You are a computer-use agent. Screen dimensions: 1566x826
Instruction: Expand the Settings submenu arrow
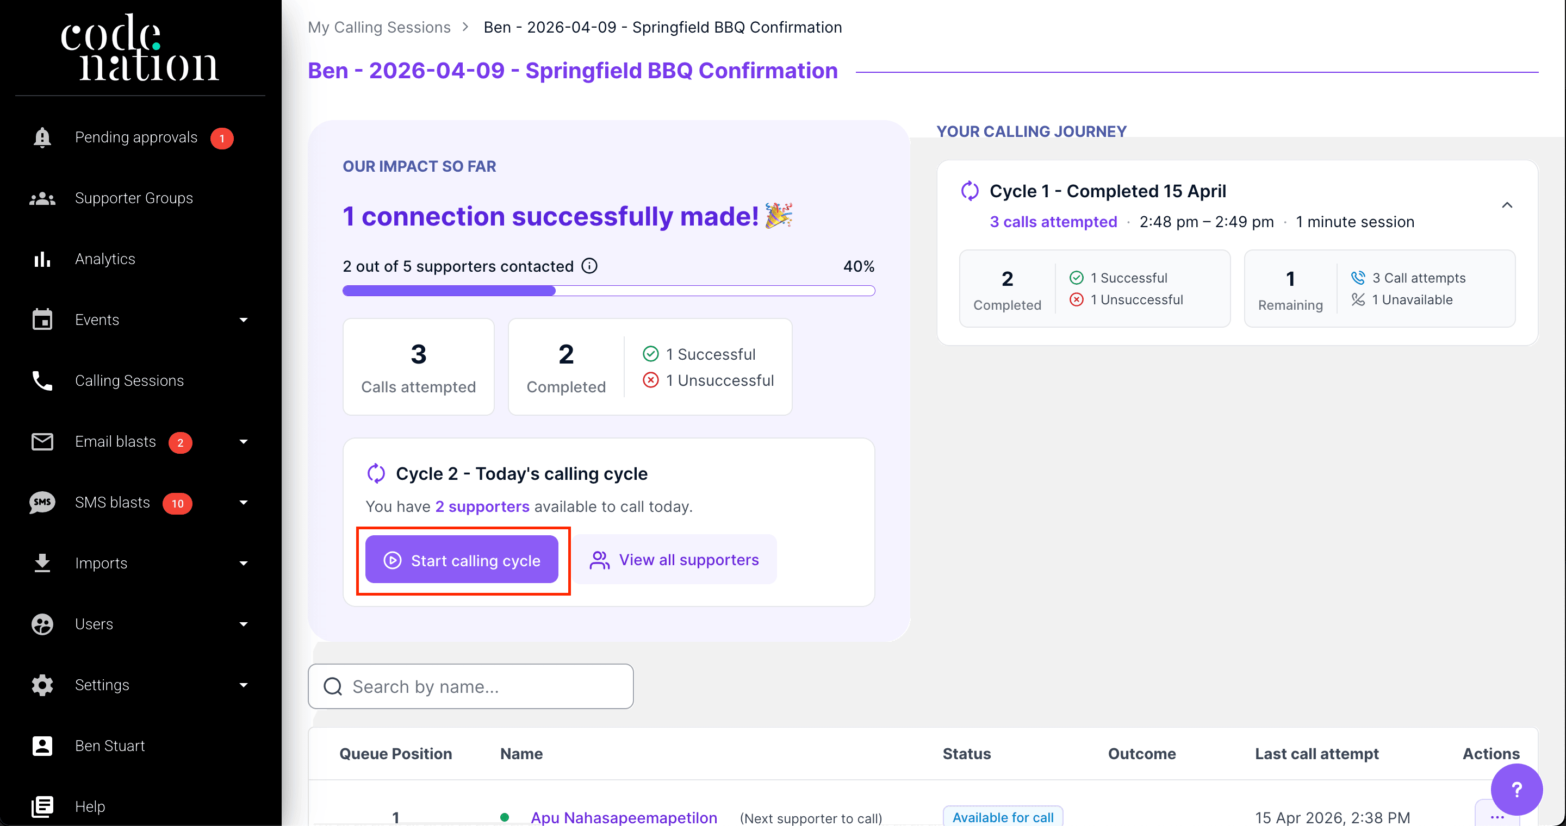244,685
